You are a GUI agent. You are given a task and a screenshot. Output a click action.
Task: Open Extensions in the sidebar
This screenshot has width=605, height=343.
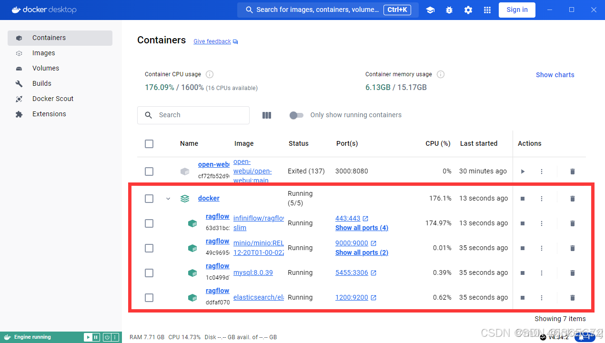coord(60,114)
